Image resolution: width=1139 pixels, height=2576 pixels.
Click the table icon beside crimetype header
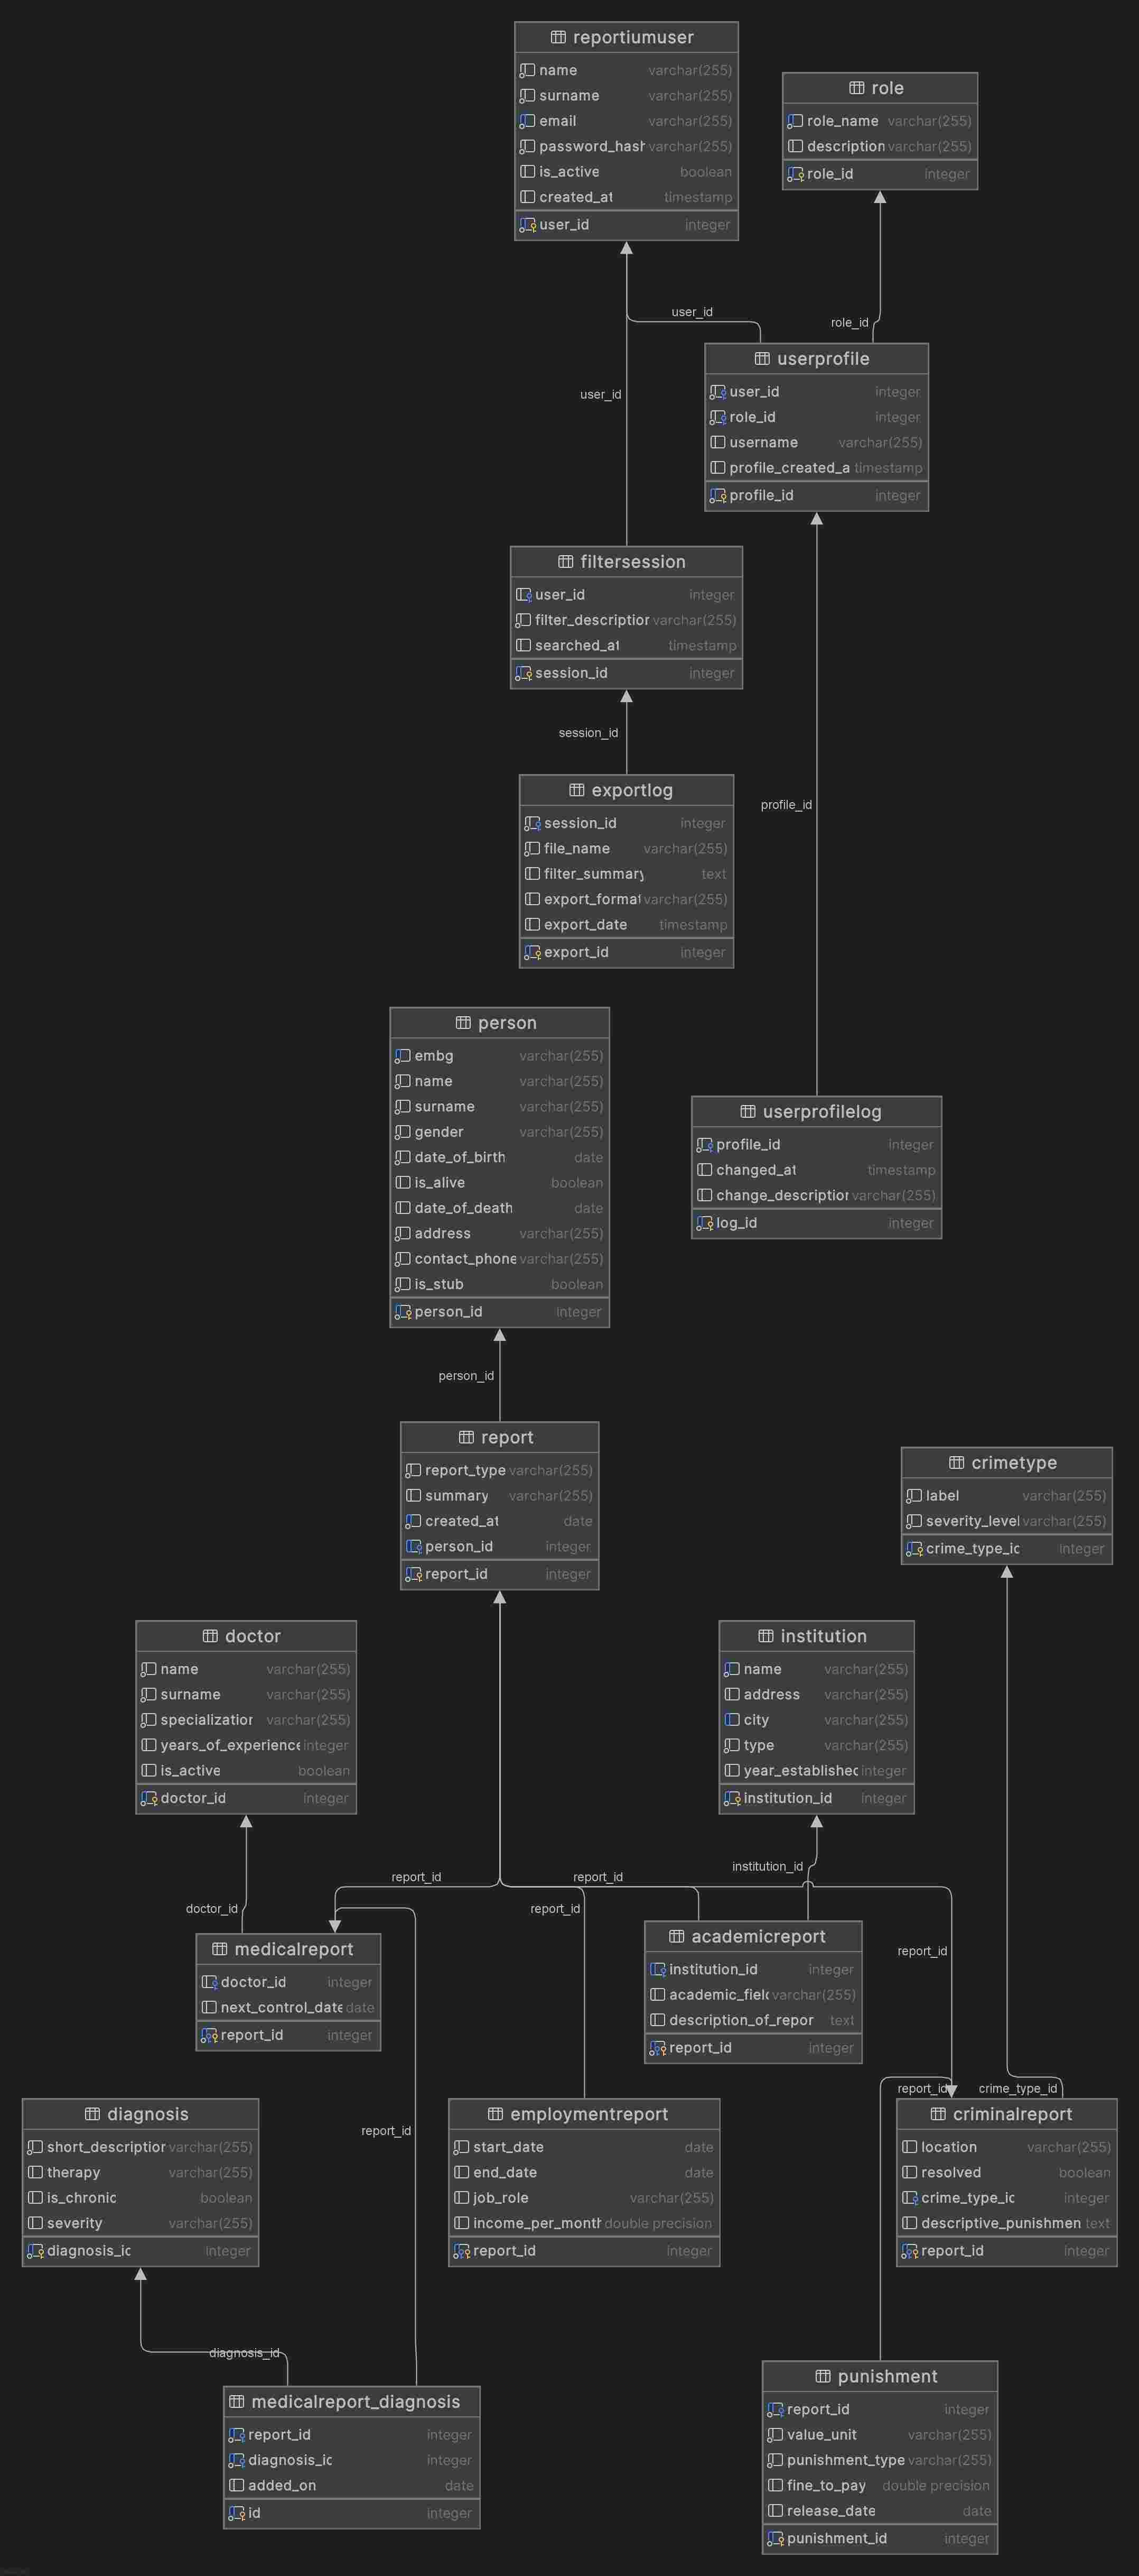pyautogui.click(x=956, y=1462)
